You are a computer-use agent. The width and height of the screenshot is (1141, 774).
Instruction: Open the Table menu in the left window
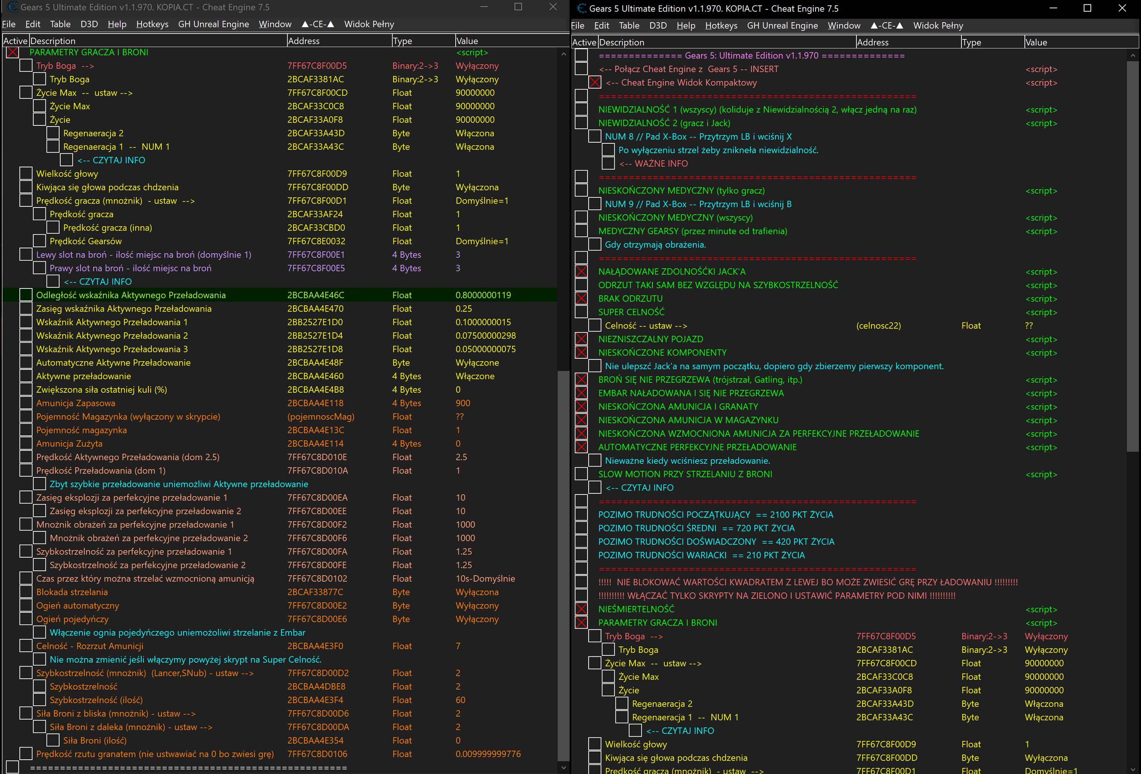[x=60, y=24]
